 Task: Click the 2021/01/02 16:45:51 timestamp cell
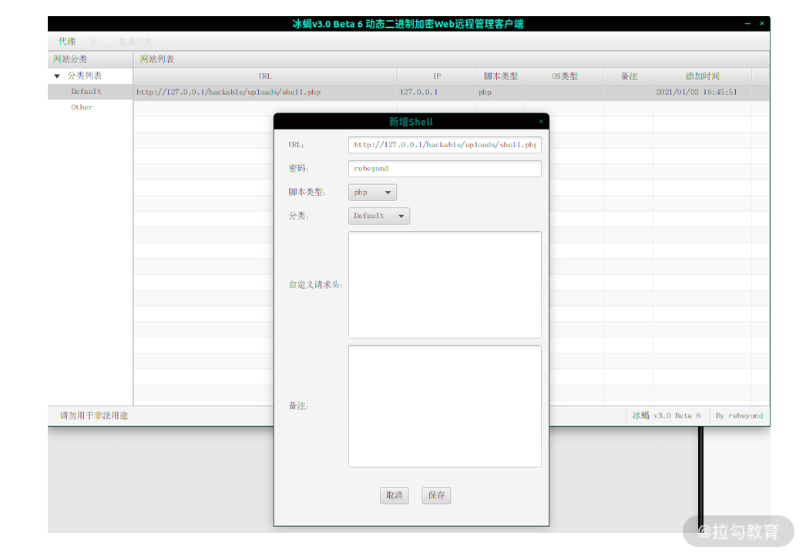(702, 92)
